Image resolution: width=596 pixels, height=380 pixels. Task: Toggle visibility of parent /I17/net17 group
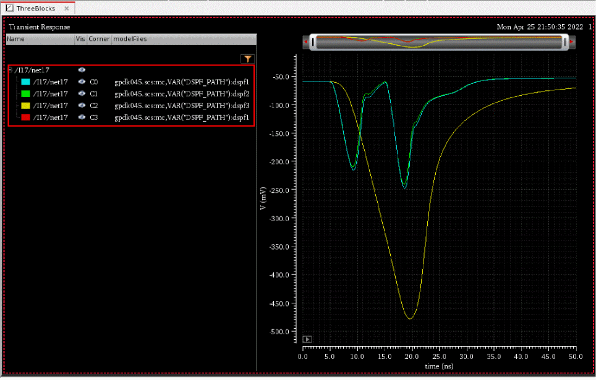(x=81, y=70)
